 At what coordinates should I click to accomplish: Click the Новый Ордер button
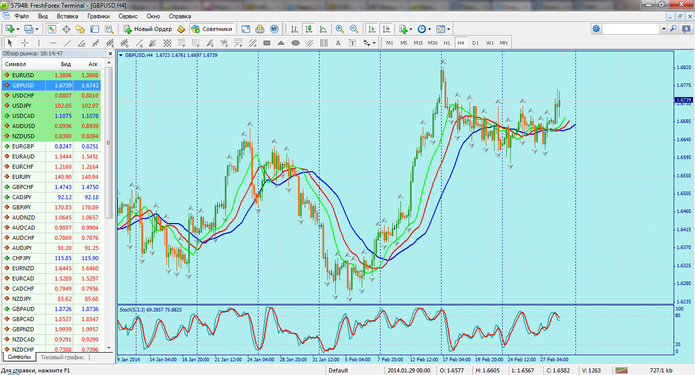(148, 29)
